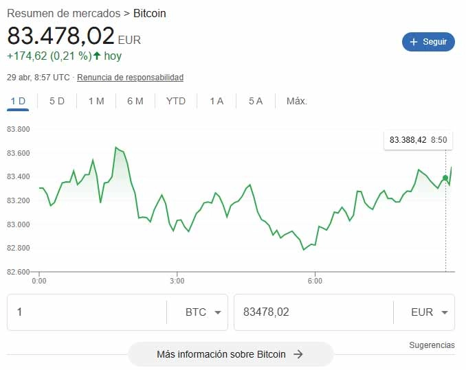The height and width of the screenshot is (370, 466).
Task: Expand the BTC currency dropdown arrow
Action: point(218,312)
